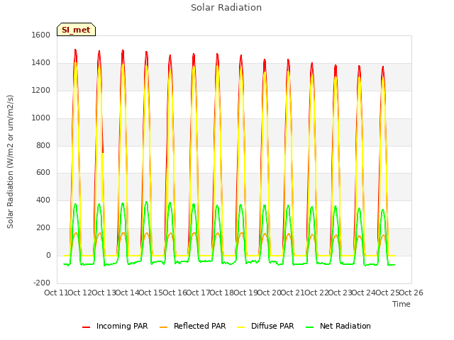Click the Solar Radiation chart title

(x=226, y=8)
